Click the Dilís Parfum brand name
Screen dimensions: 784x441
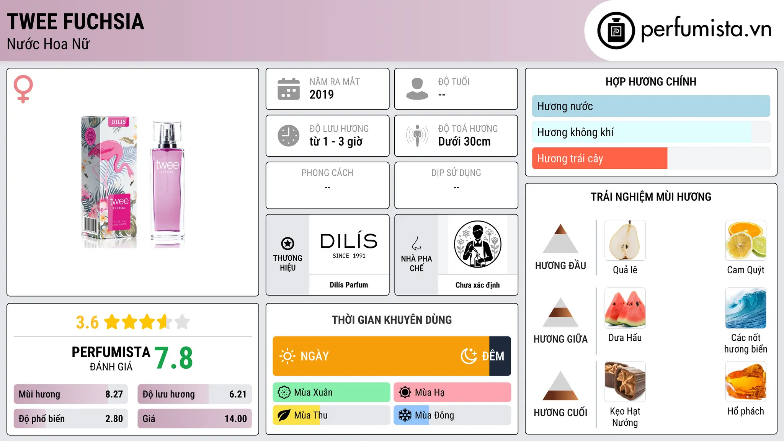[349, 285]
